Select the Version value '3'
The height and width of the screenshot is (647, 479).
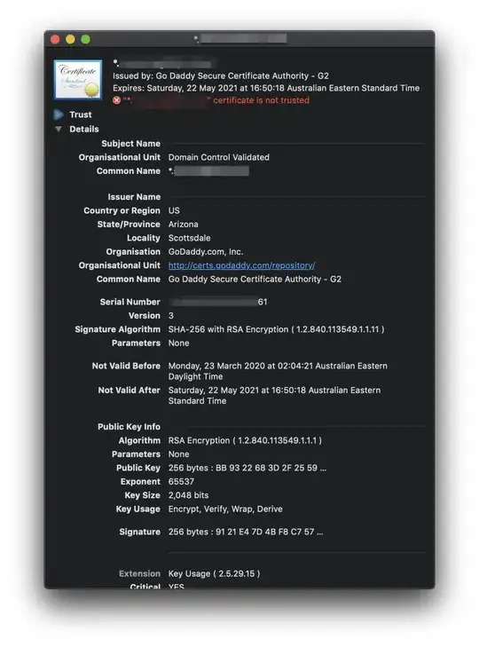(x=171, y=316)
